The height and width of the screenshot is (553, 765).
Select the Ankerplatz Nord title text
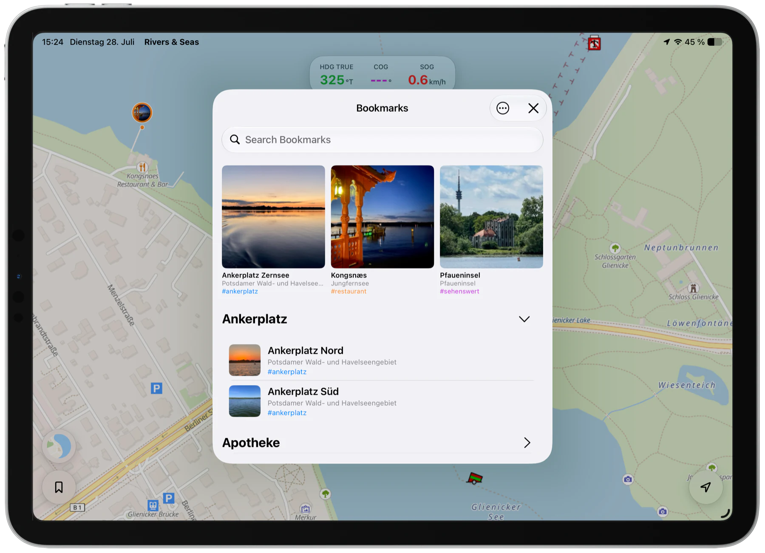click(306, 351)
